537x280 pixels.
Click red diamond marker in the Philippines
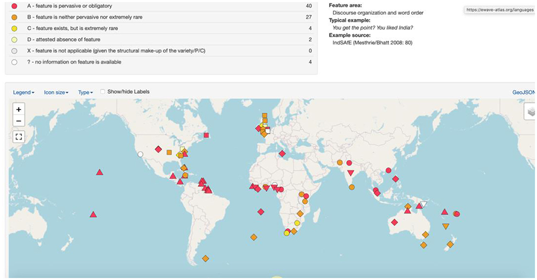click(x=395, y=179)
